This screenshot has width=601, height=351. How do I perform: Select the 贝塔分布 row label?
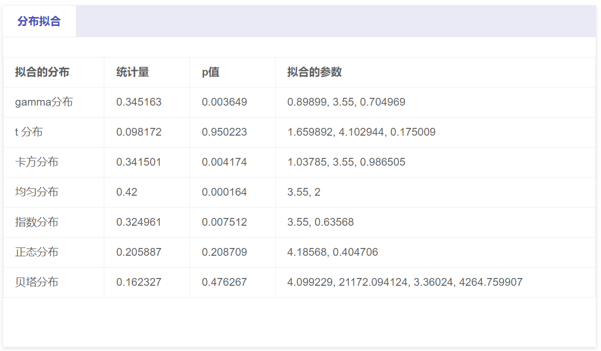pyautogui.click(x=37, y=282)
